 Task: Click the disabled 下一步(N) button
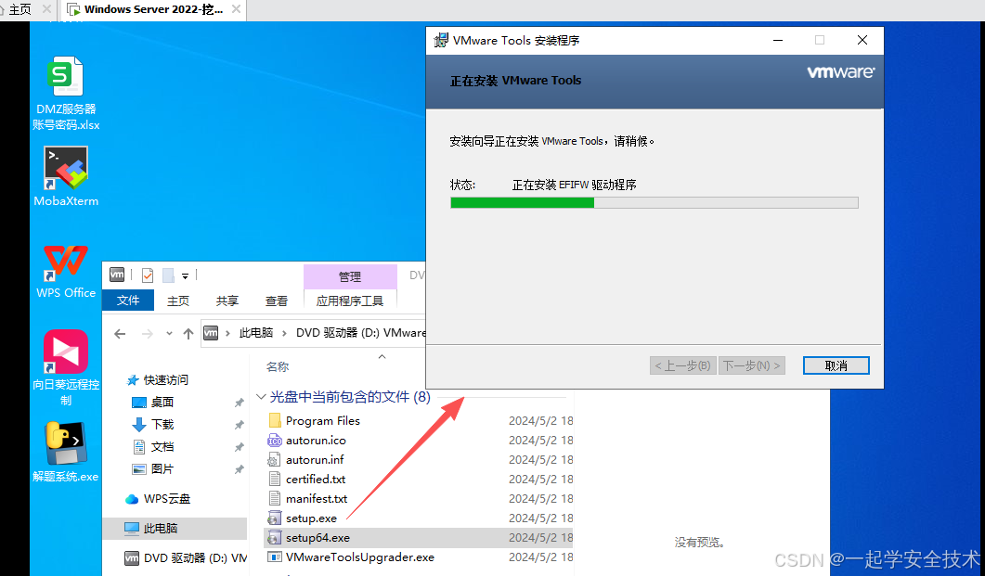click(752, 365)
